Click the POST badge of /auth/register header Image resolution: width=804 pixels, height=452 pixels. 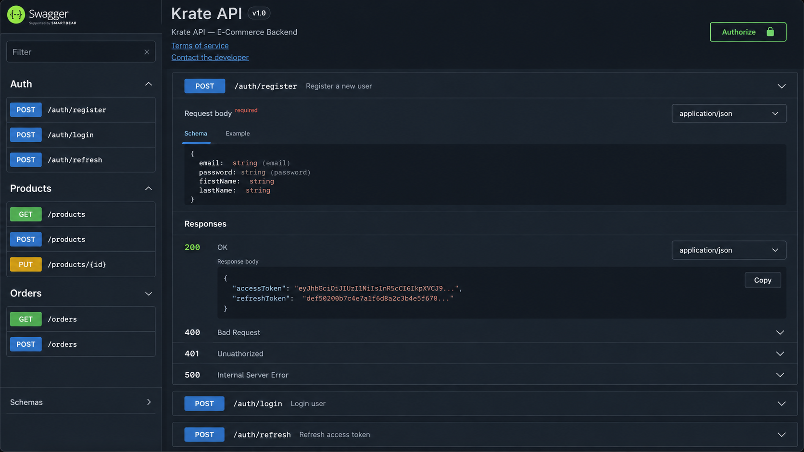pos(205,86)
